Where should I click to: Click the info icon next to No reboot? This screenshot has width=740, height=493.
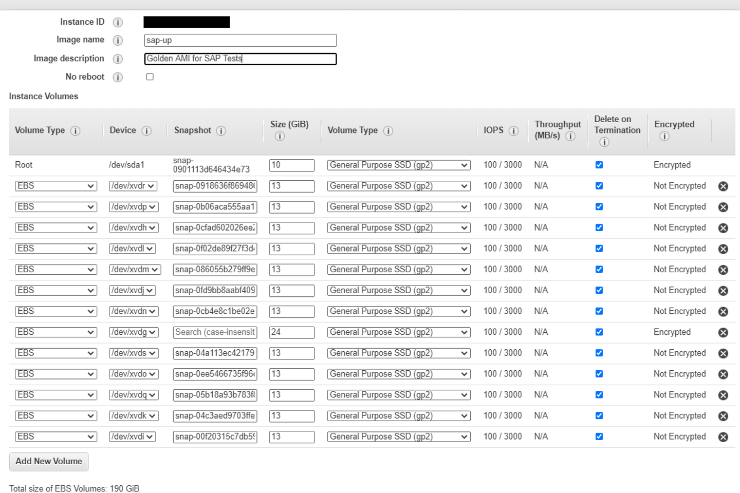(118, 77)
